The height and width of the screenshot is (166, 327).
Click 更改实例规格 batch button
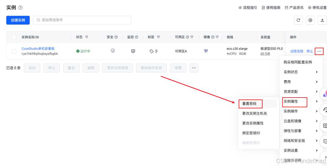(117, 68)
